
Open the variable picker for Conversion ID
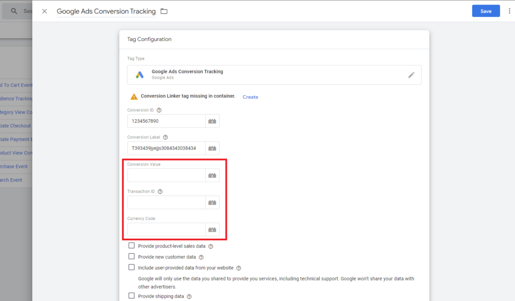(212, 121)
